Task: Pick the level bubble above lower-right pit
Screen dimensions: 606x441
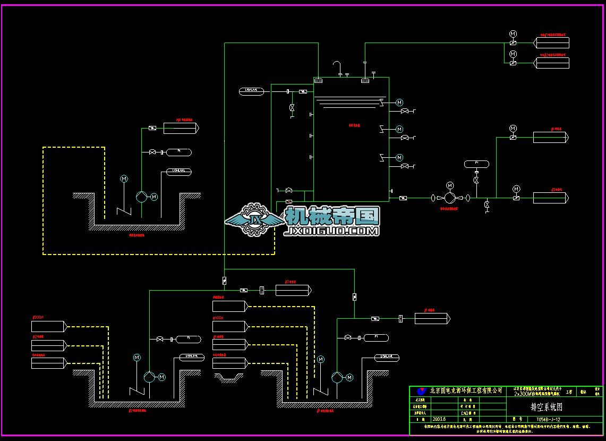Action: 387,358
